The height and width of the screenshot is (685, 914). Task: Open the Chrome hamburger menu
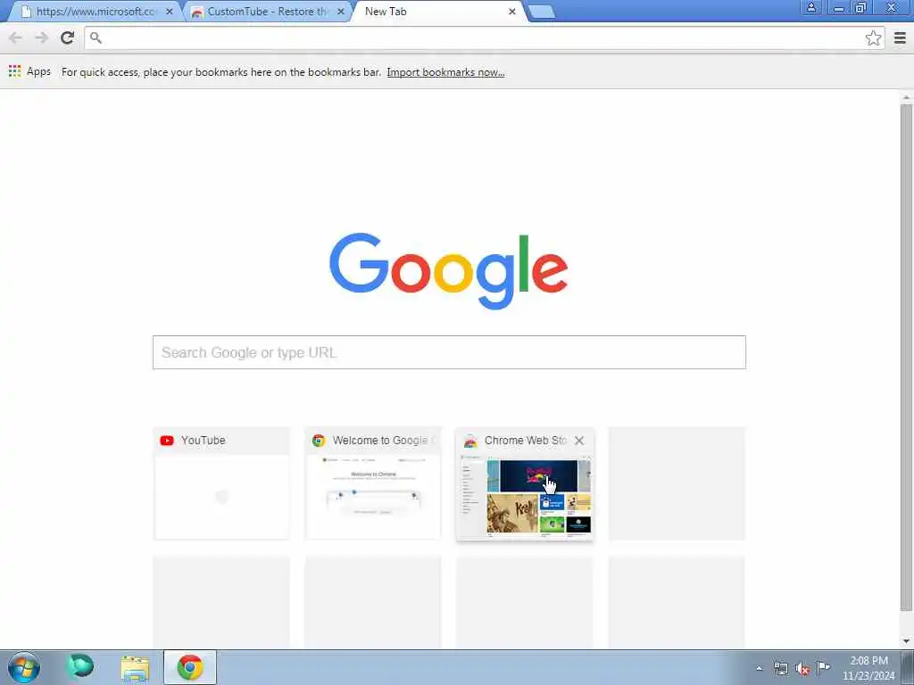(x=900, y=37)
